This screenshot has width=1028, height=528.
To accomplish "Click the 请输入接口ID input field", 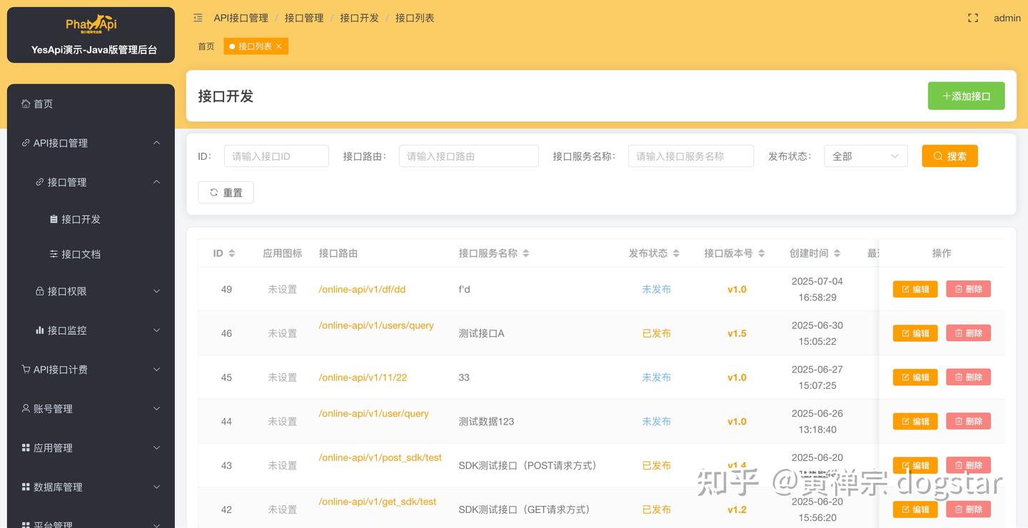I will tap(276, 156).
